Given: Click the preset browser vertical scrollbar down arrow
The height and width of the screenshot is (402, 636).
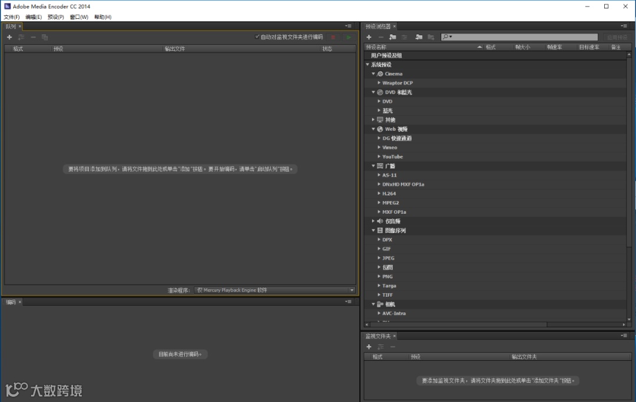Looking at the screenshot, I should [x=629, y=320].
